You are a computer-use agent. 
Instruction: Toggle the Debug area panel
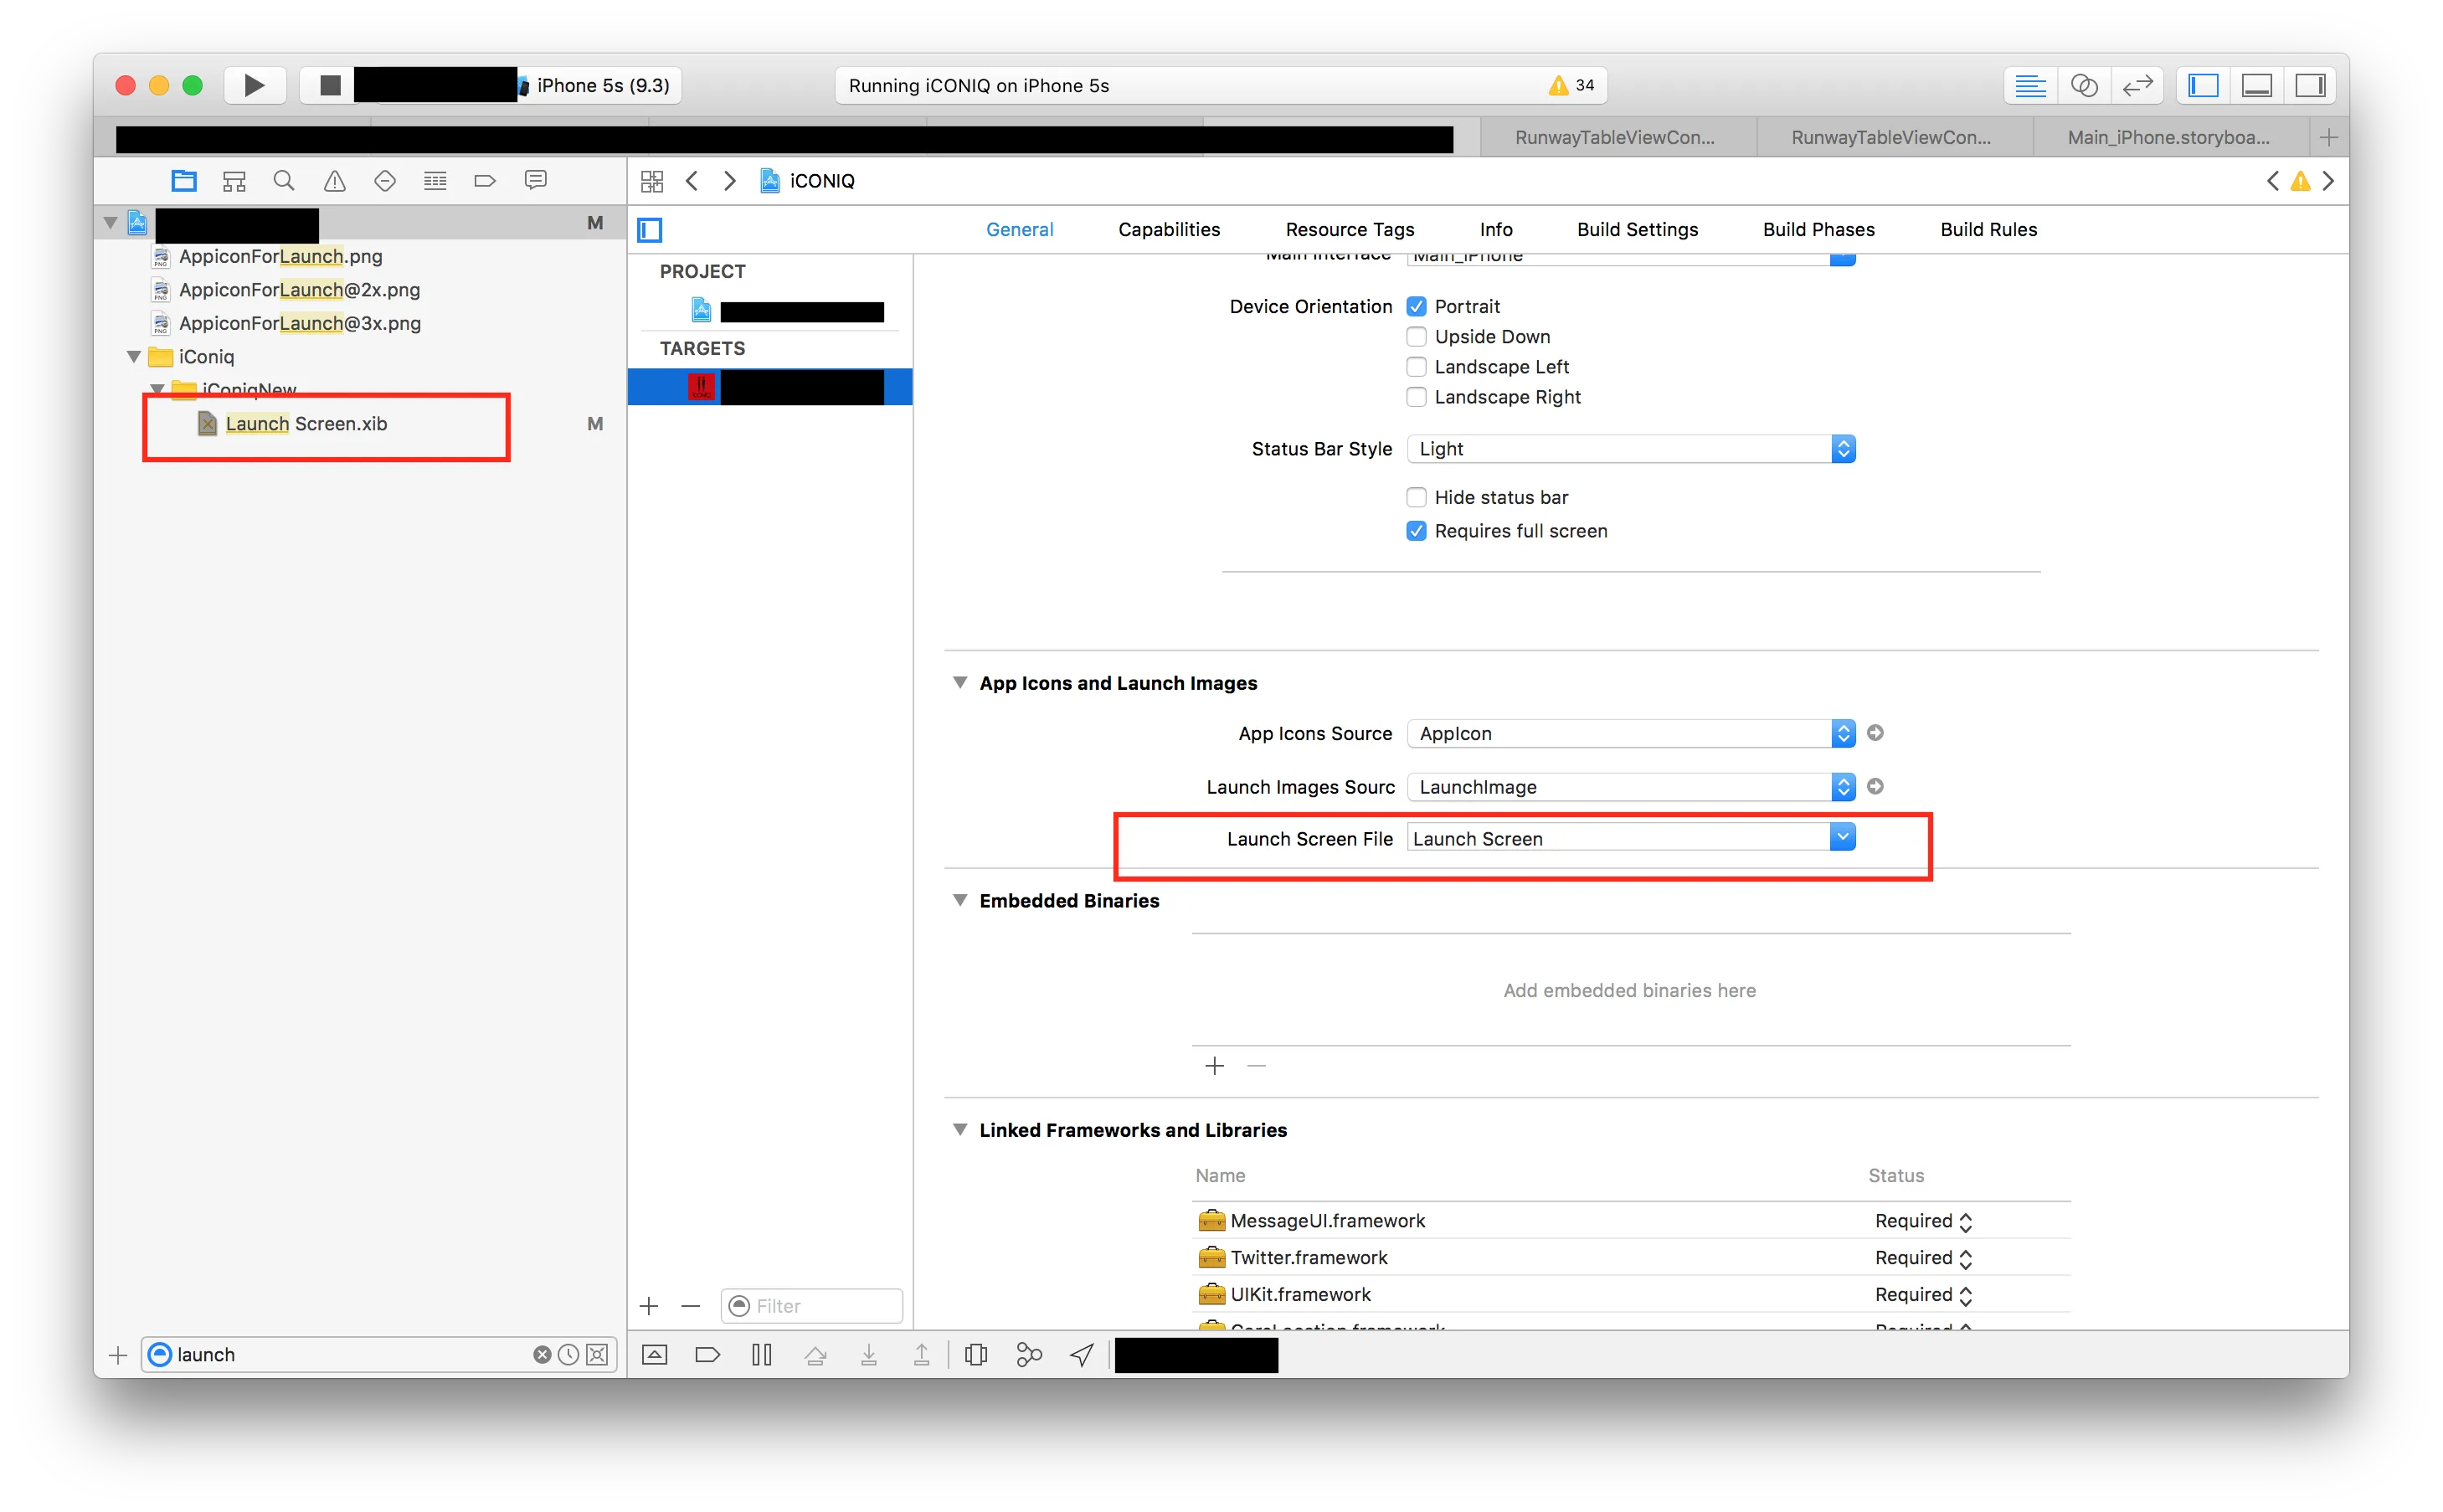coord(2256,85)
